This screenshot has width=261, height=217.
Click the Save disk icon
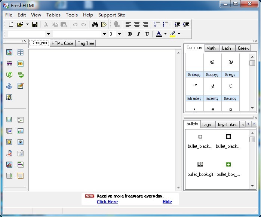[x=34, y=24]
